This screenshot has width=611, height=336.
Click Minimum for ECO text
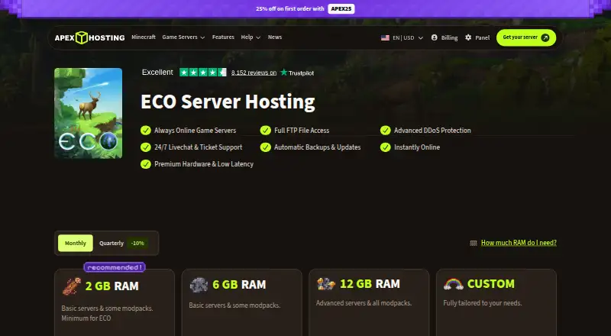coord(86,318)
